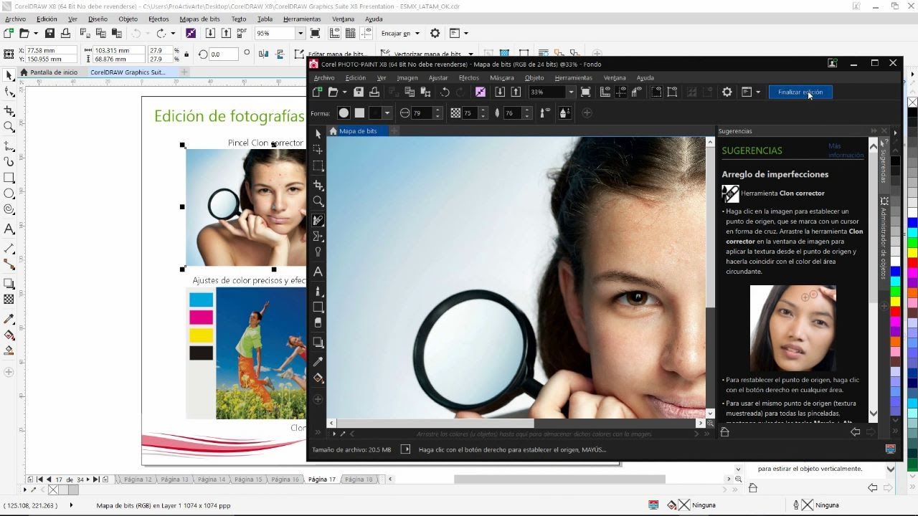Choose the Fill bucket tool in PHOTO-PAINT
Screen dimensions: 918x516
tap(318, 378)
